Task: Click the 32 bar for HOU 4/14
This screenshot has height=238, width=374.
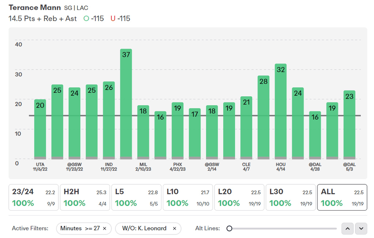Action: tap(281, 111)
